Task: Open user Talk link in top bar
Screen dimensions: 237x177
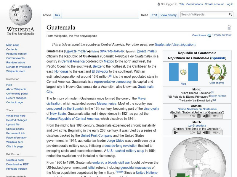Action: pos(182,4)
